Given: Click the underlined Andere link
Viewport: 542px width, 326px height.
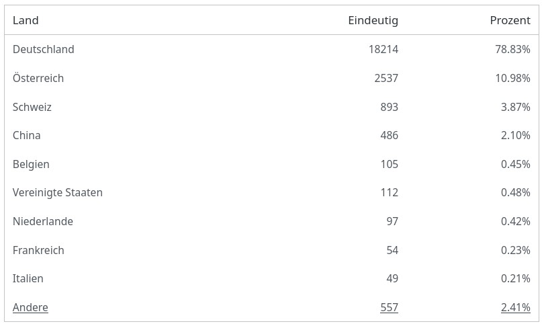Looking at the screenshot, I should click(x=30, y=308).
